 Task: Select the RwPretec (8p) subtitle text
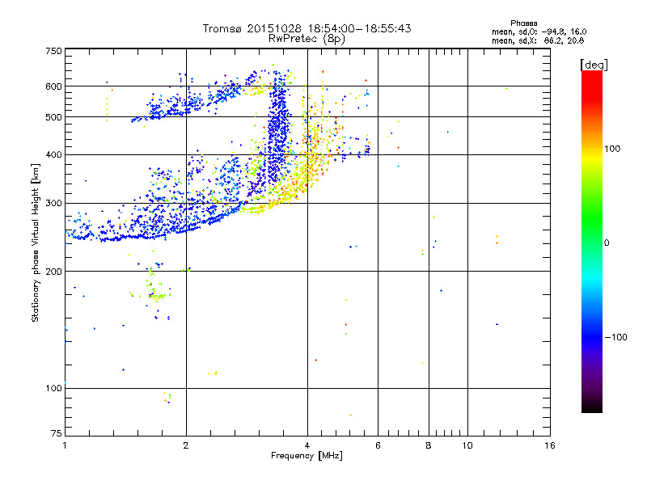coord(307,38)
